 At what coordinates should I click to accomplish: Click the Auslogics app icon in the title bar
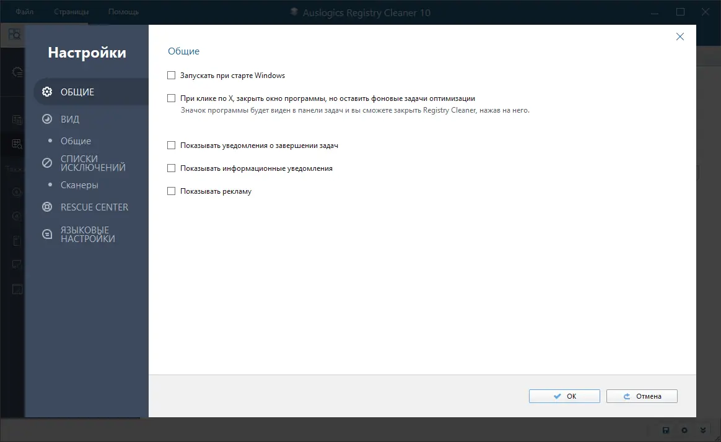294,12
